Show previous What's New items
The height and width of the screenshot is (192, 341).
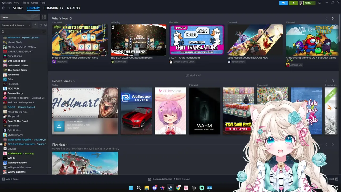326,18
